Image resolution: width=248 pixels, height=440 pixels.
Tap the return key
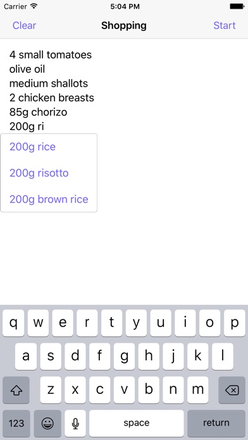pos(216,423)
